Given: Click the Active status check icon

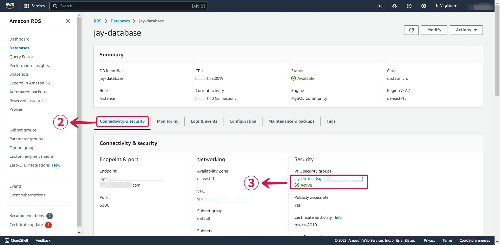Looking at the screenshot, I should click(297, 185).
